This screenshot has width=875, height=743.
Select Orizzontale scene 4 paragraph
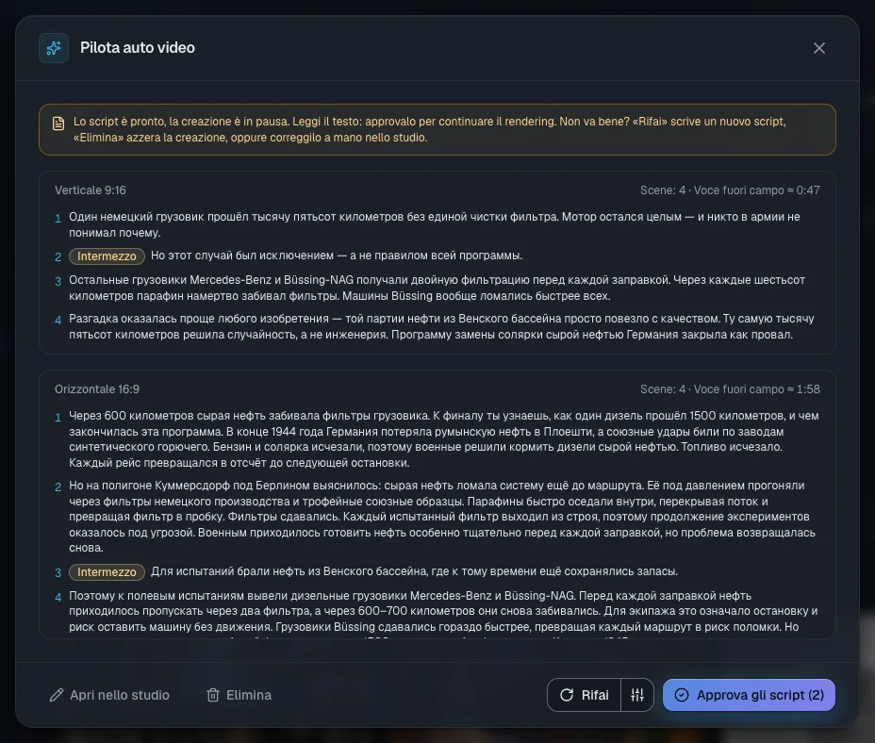(444, 612)
